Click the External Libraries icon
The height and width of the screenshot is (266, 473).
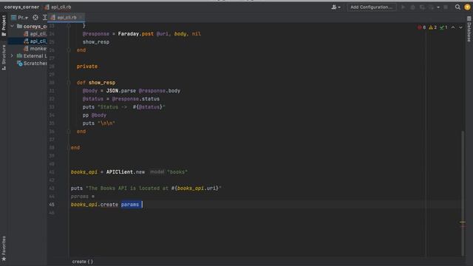[x=20, y=56]
